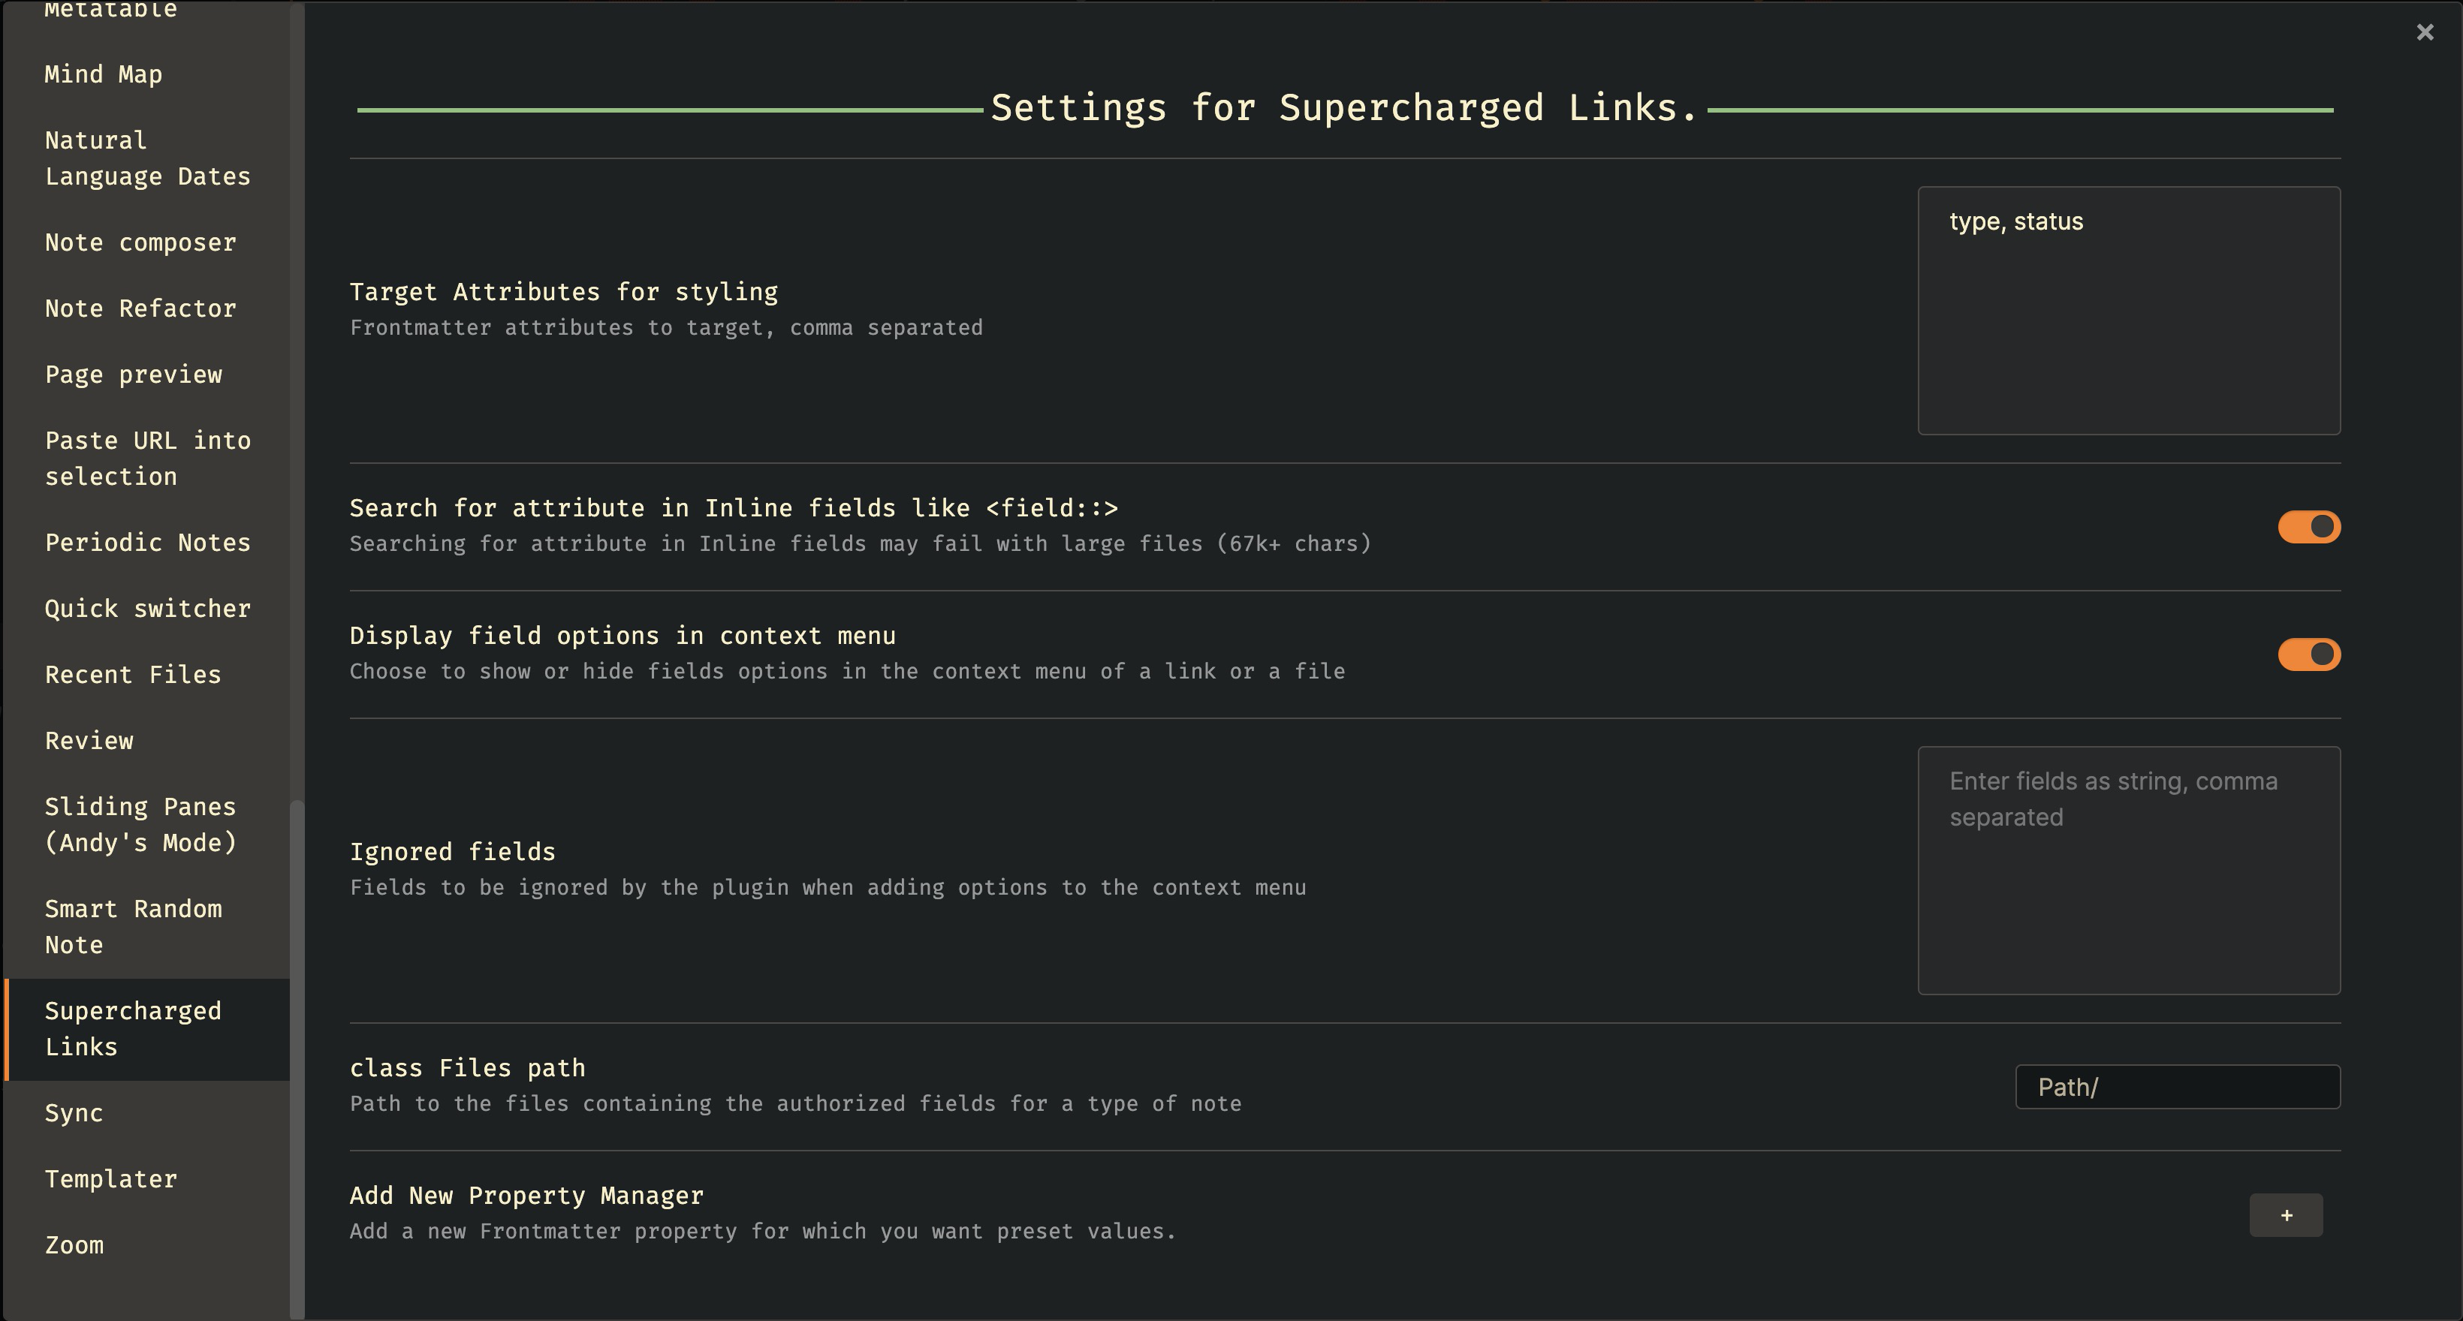Open Periodic Notes settings

147,543
